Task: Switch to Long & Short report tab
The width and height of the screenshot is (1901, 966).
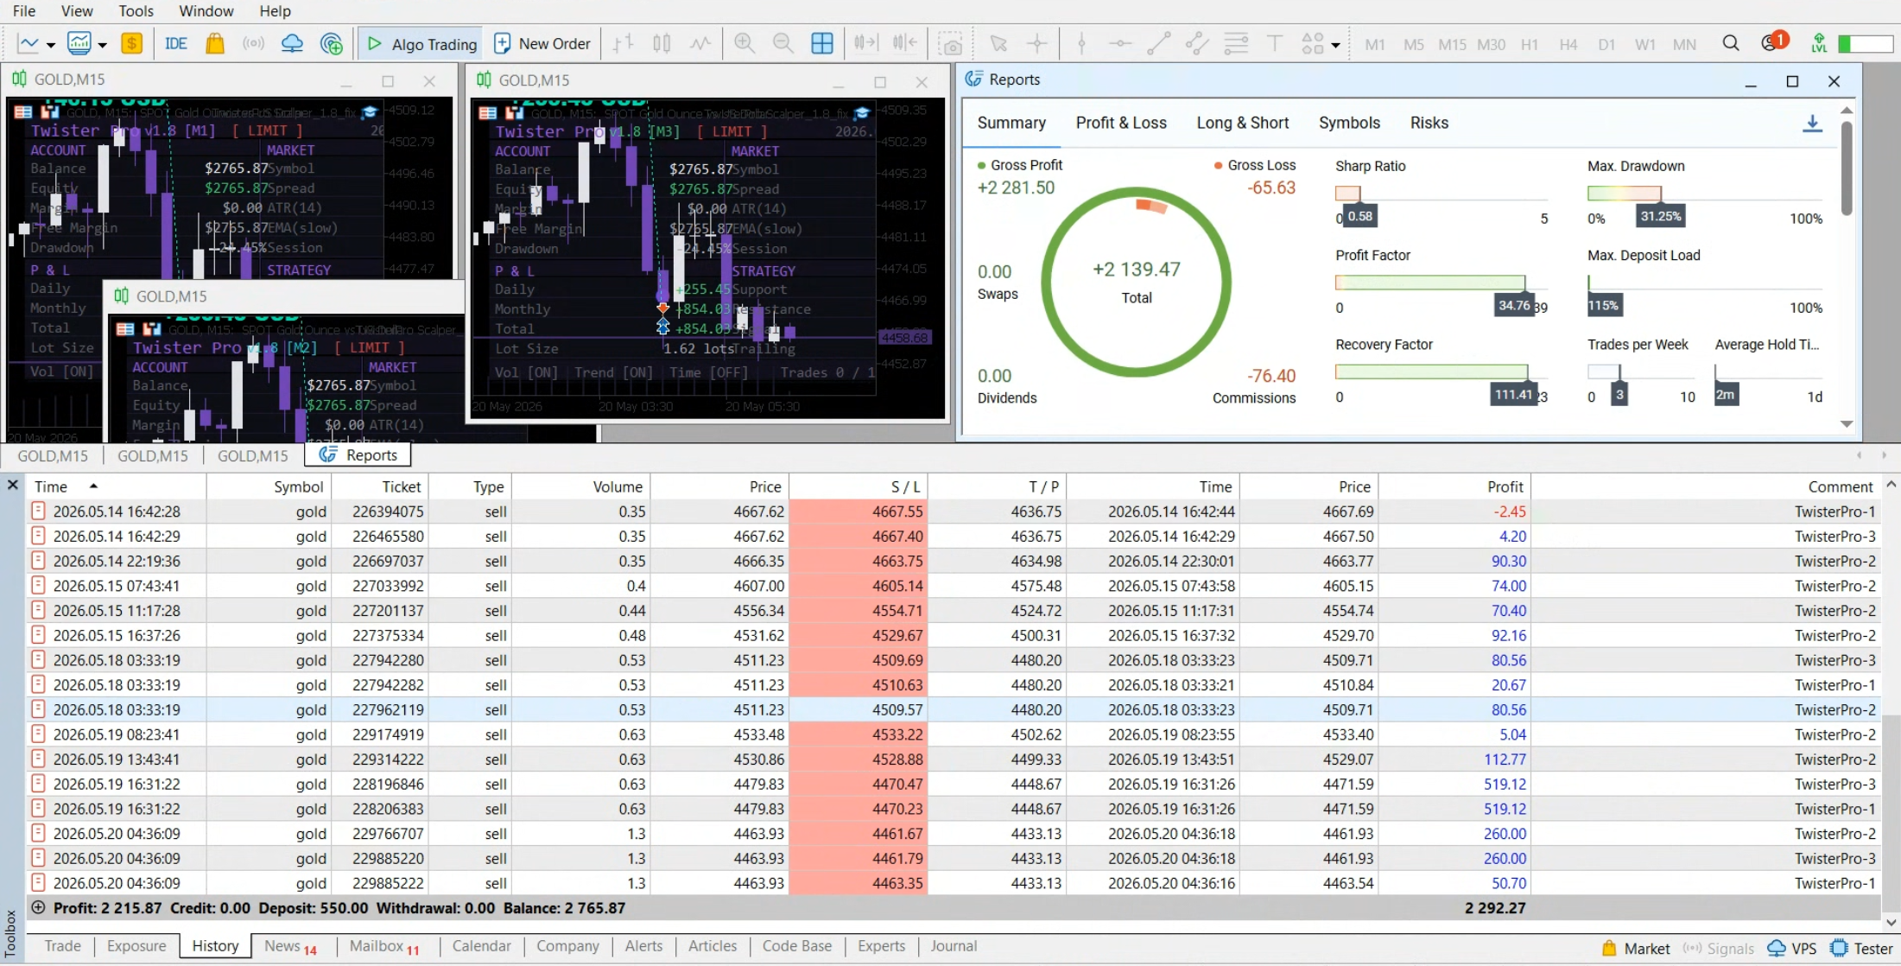Action: (x=1242, y=123)
